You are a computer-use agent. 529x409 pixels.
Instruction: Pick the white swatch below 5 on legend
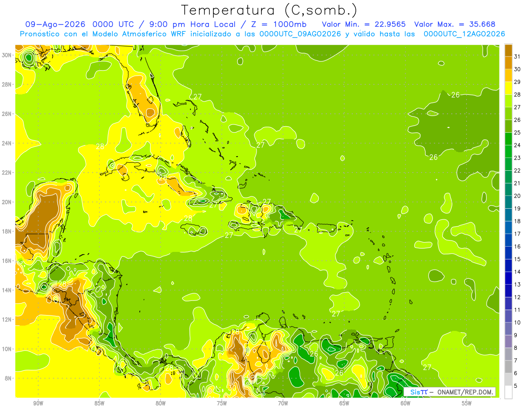[x=508, y=392]
